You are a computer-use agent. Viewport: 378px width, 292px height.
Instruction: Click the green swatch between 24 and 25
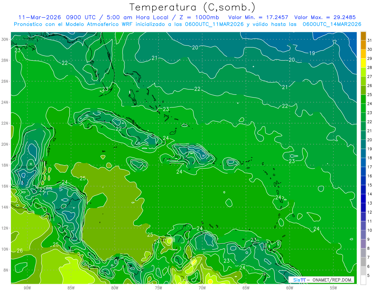pos(364,99)
